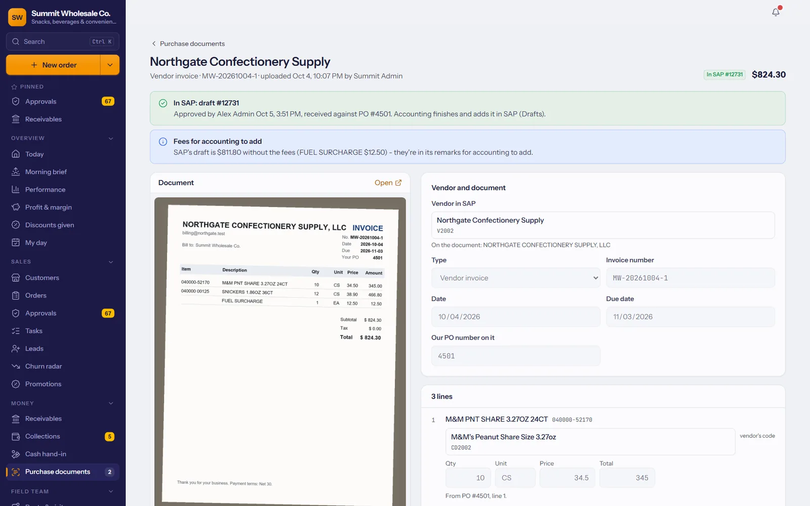Go to Today home icon
The width and height of the screenshot is (810, 506).
[x=63, y=154]
